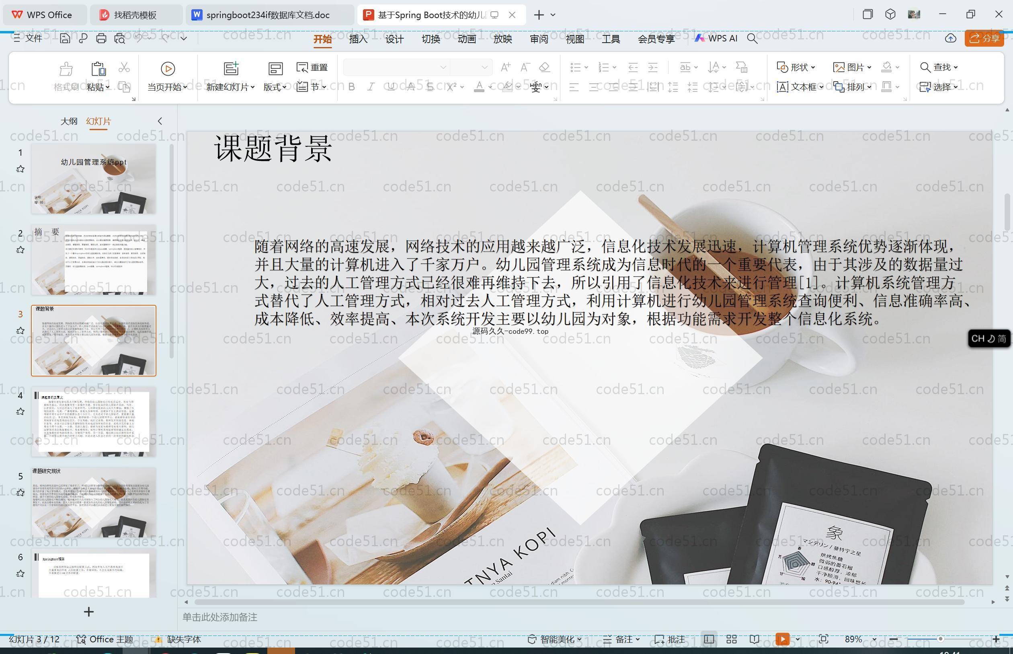Toggle Strikethrough formatting
Viewport: 1013px width, 654px height.
[410, 87]
